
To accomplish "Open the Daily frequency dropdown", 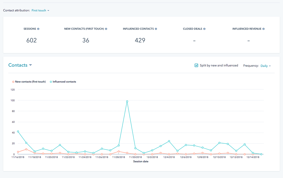I will click(266, 66).
